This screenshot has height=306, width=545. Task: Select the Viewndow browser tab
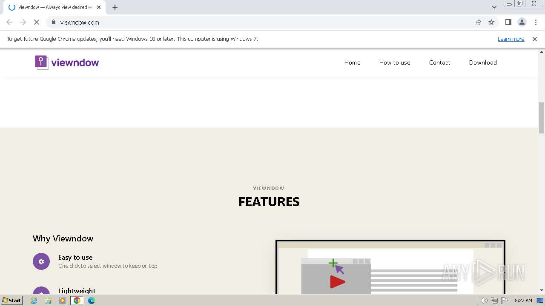[54, 7]
